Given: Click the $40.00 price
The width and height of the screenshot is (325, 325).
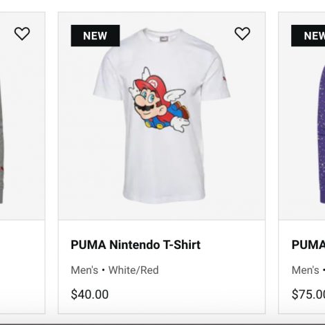Looking at the screenshot, I should click(x=90, y=295).
